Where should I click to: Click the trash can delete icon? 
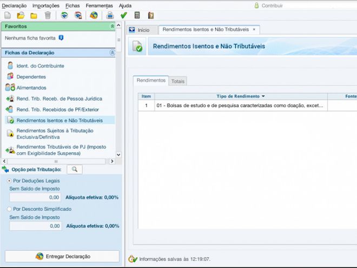pyautogui.click(x=48, y=15)
